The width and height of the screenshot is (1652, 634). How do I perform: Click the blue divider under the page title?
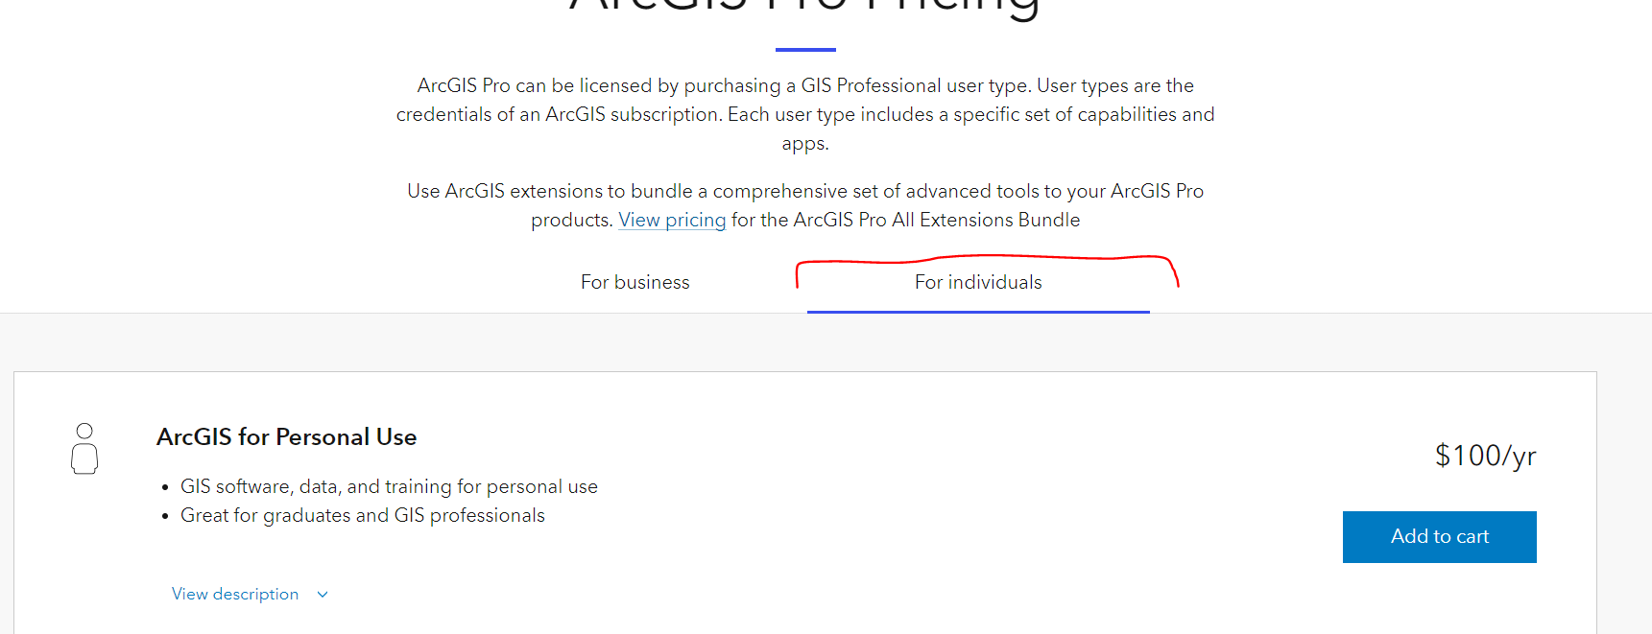(x=805, y=49)
